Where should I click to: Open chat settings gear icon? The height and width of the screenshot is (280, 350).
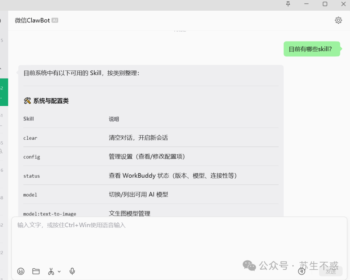(338, 20)
